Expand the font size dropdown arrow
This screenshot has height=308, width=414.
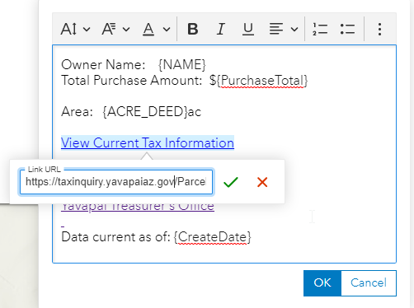pos(87,29)
